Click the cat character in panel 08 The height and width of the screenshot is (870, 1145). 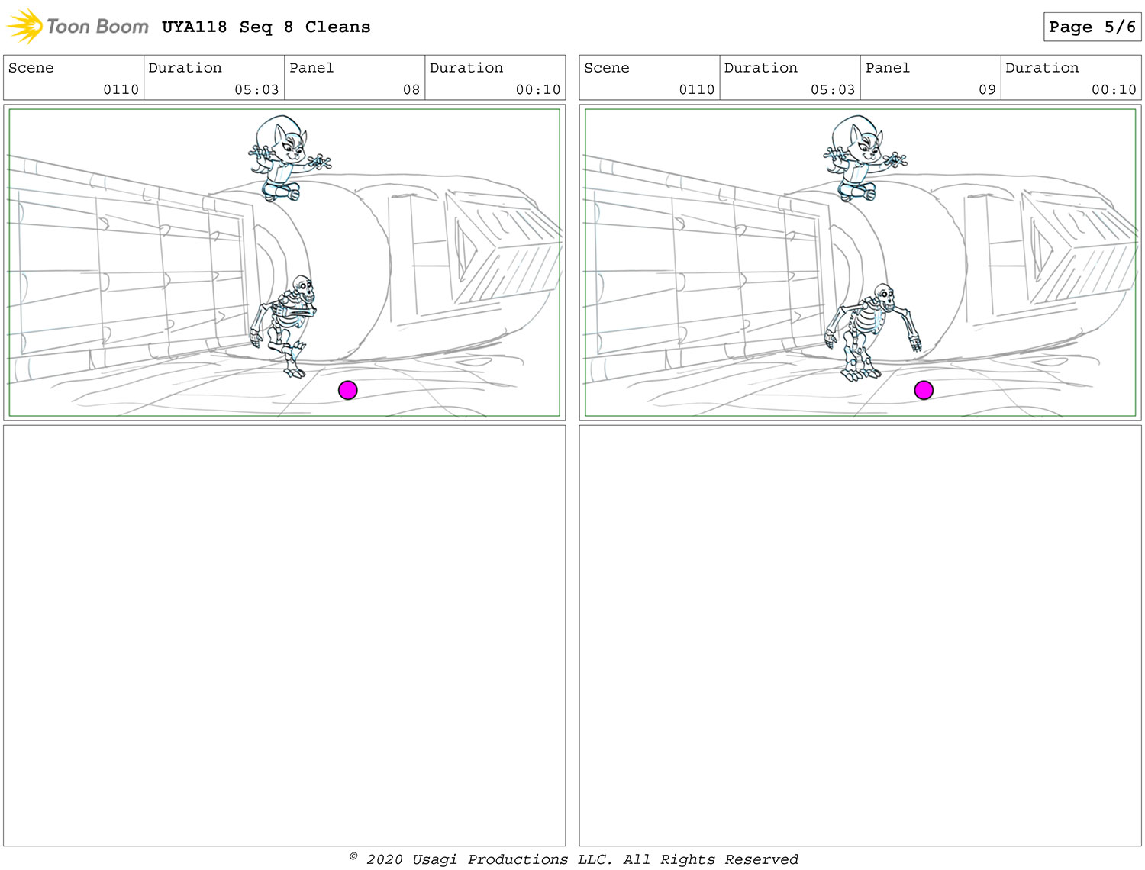[x=288, y=158]
